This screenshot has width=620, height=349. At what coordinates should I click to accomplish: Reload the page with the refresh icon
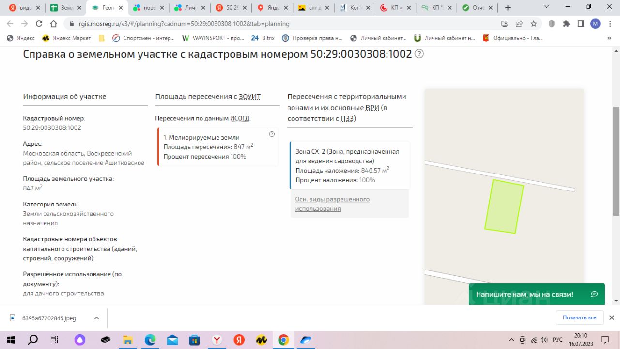point(39,24)
